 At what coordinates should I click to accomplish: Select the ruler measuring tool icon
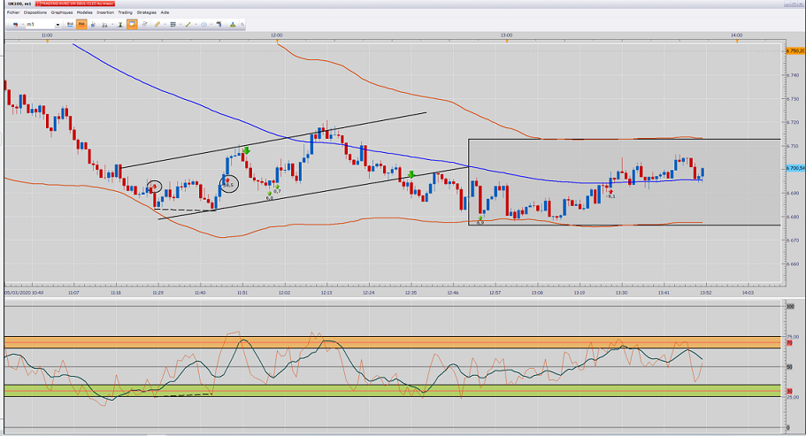pos(157,24)
